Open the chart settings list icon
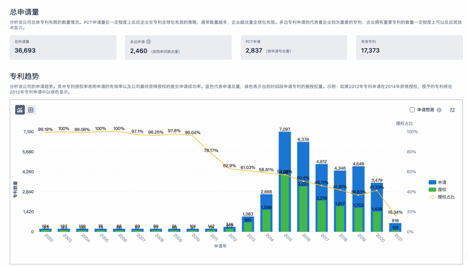This screenshot has width=468, height=266. pos(452,110)
